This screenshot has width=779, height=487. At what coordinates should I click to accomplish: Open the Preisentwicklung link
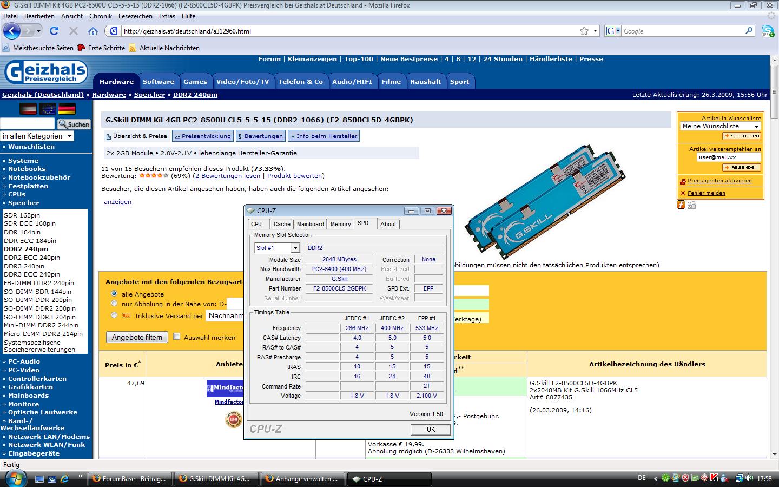[x=202, y=136]
